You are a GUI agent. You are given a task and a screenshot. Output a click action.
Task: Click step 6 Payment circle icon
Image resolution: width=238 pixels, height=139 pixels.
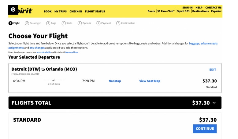click(x=99, y=23)
